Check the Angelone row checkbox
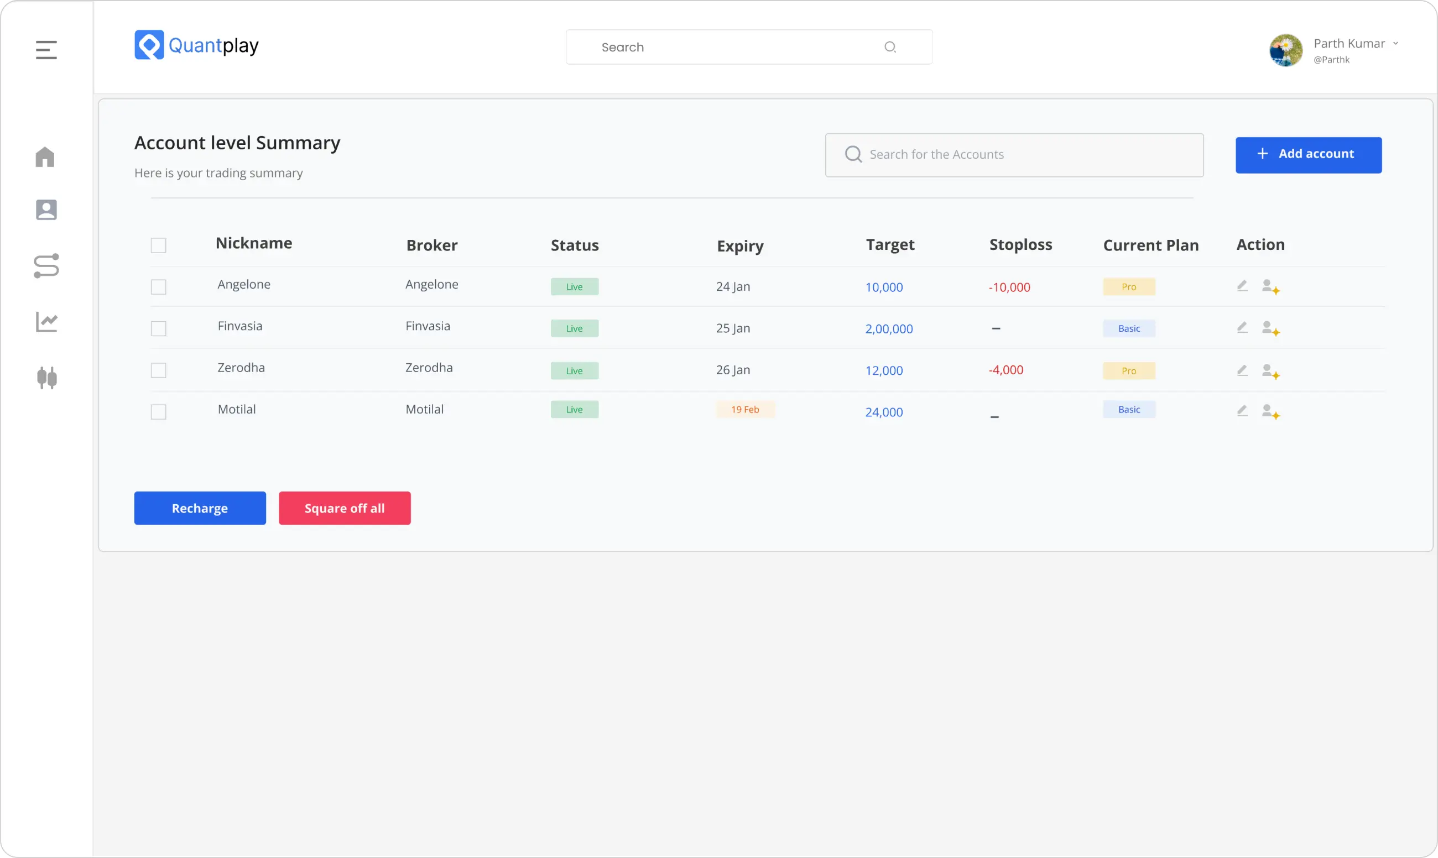1438x858 pixels. pyautogui.click(x=159, y=286)
